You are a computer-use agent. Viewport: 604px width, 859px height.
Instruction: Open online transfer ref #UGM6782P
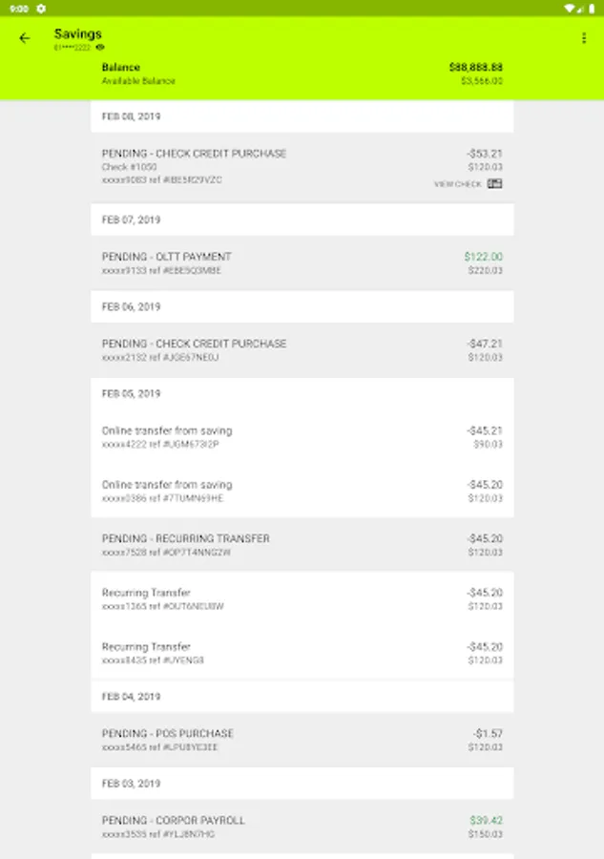click(302, 437)
